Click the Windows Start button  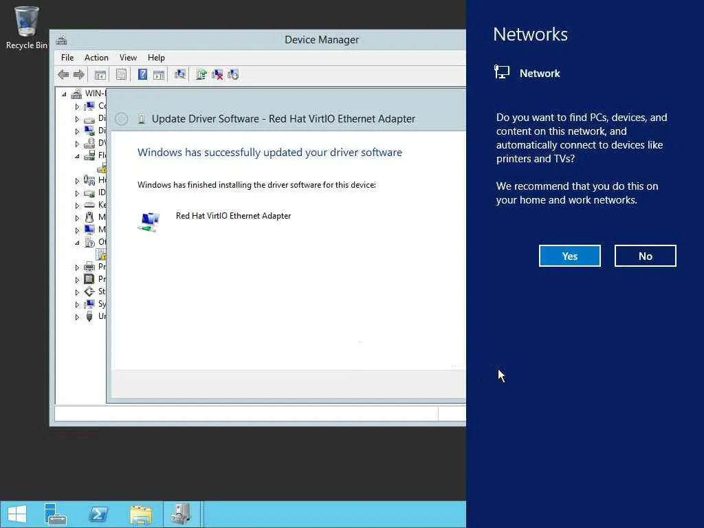pyautogui.click(x=17, y=514)
